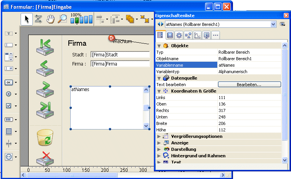Select radio button object tool in palette
This screenshot has height=179, width=291.
click(9, 94)
